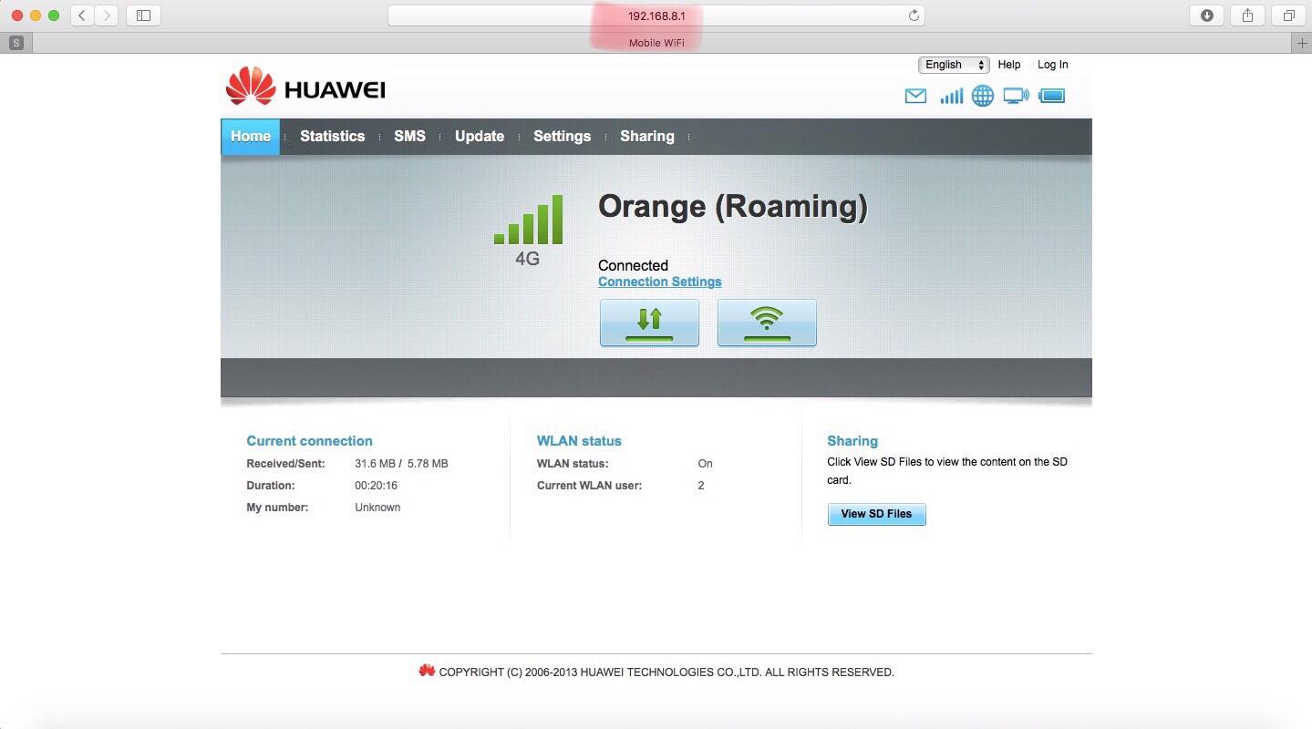Click the monitor WLAN status icon
The image size is (1312, 729).
[1016, 96]
